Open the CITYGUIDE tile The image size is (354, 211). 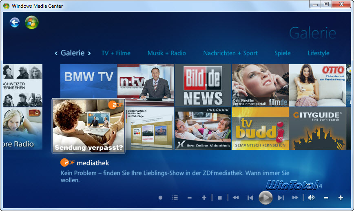(317, 128)
